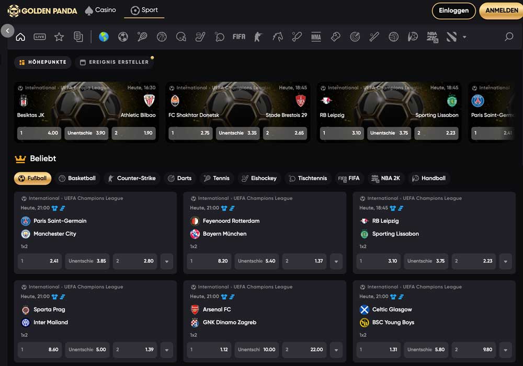Open LIVE betting icon

coord(40,37)
